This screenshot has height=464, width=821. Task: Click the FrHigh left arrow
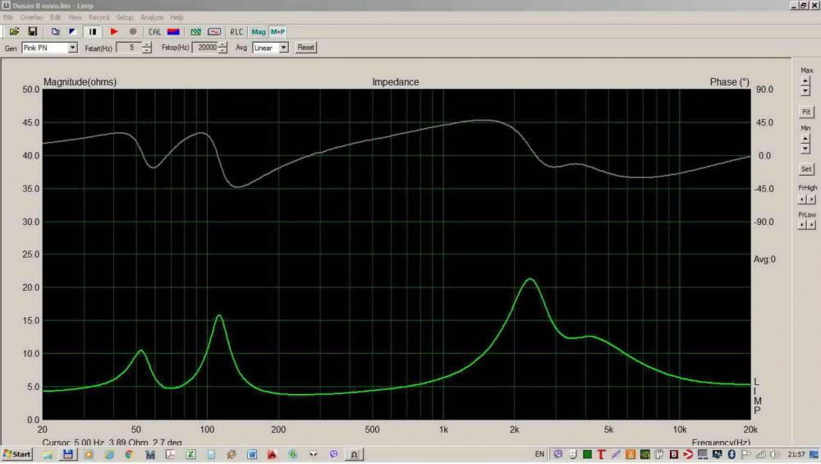tap(801, 200)
